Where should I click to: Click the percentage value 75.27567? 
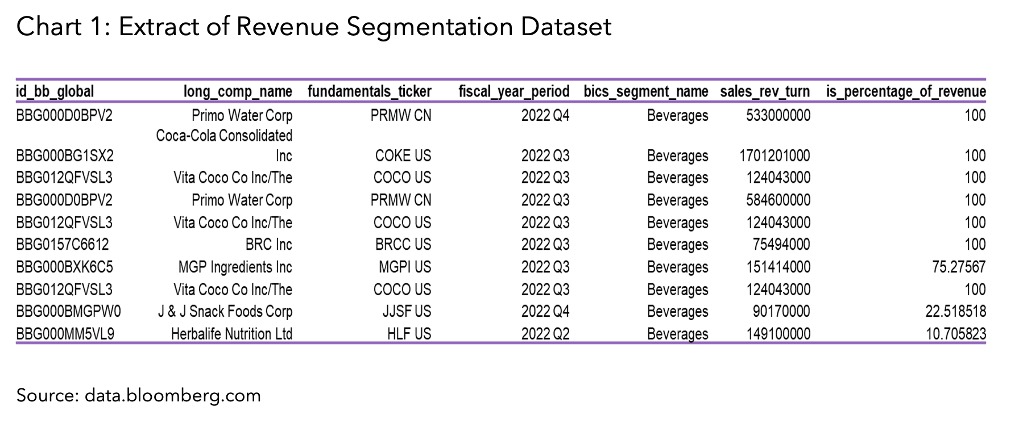(959, 267)
